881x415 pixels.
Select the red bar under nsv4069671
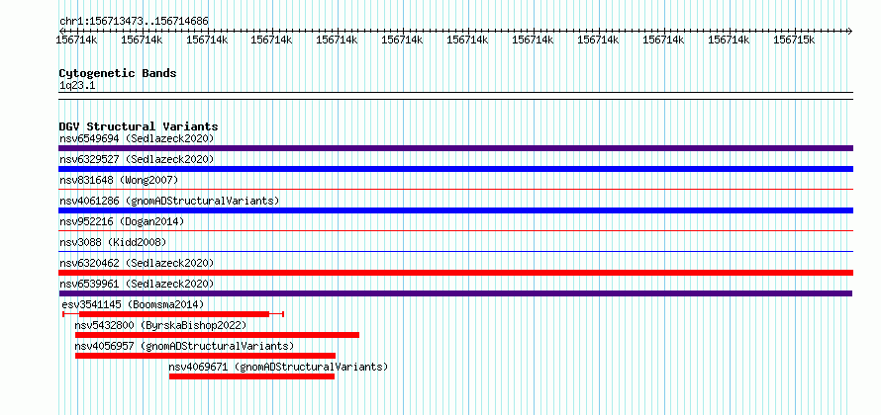pyautogui.click(x=251, y=376)
